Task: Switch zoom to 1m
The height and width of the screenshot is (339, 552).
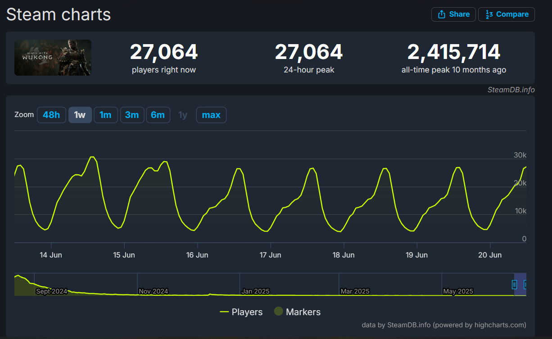Action: pos(105,115)
